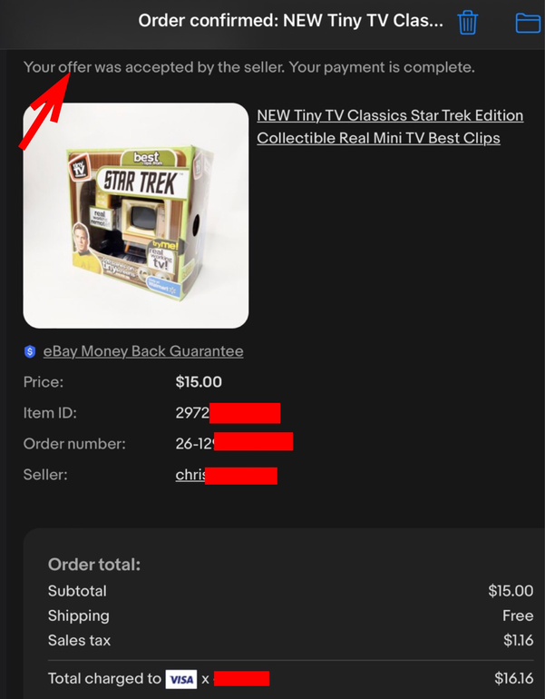Open the NEW Tiny TV Classics listing link
The width and height of the screenshot is (545, 699).
390,126
